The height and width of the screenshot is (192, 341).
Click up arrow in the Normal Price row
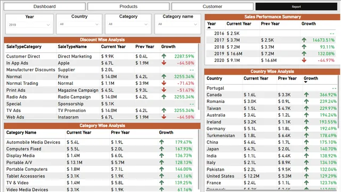[x=164, y=76]
